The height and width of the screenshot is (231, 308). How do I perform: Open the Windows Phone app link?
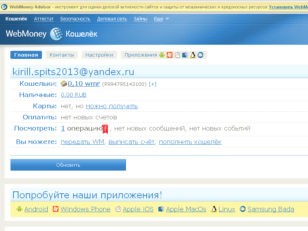[x=85, y=209]
